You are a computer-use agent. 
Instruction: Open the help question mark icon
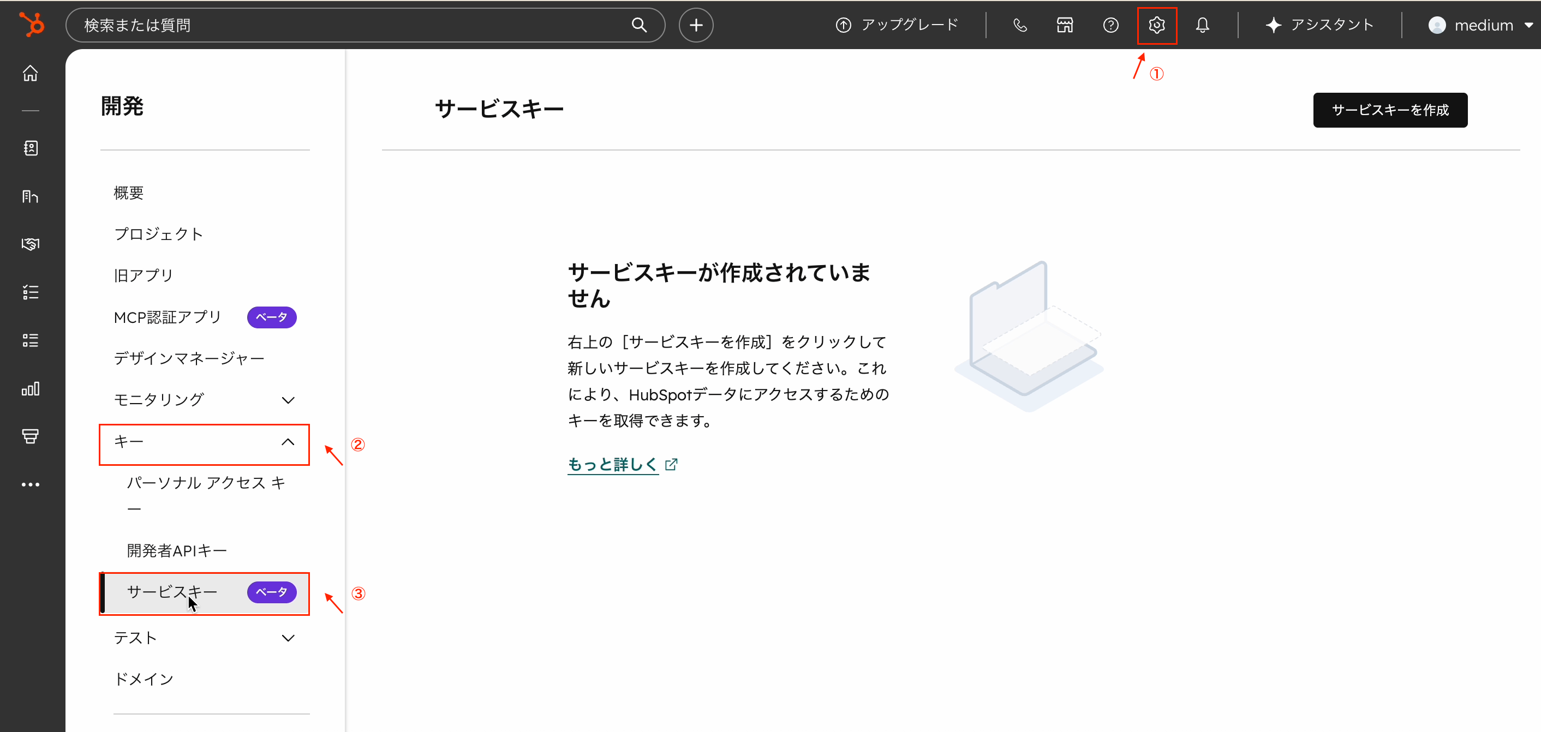click(1110, 25)
